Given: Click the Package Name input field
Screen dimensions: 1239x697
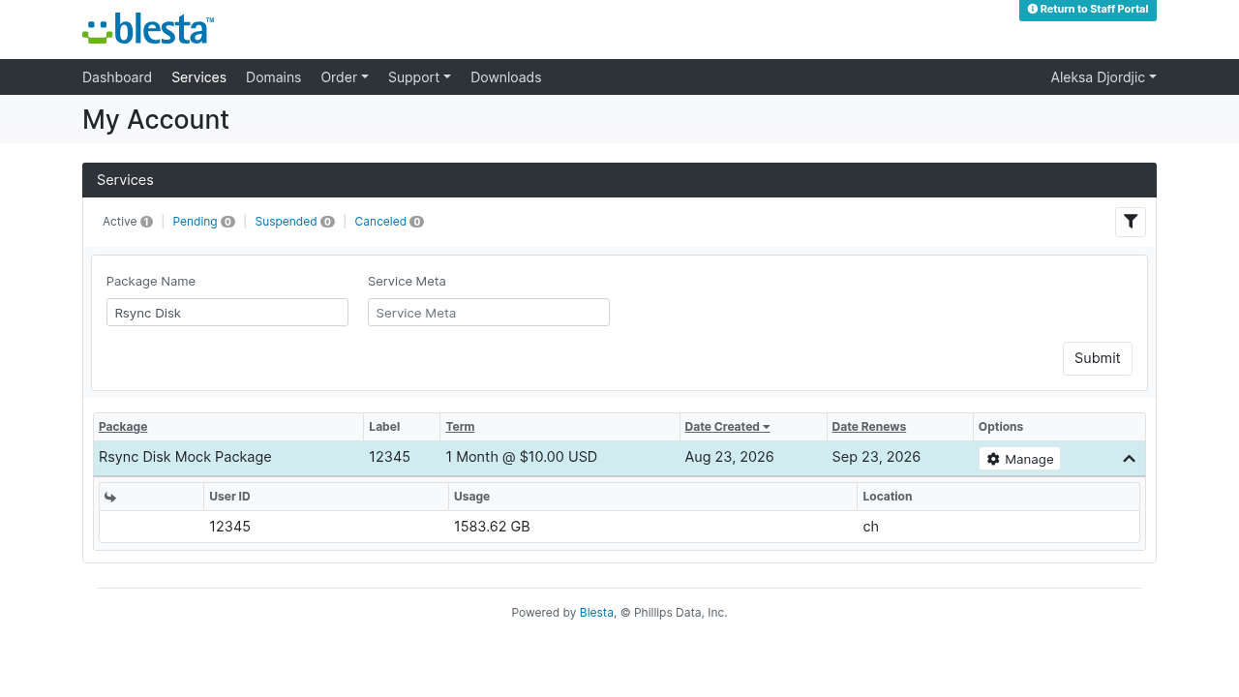Looking at the screenshot, I should [x=227, y=313].
